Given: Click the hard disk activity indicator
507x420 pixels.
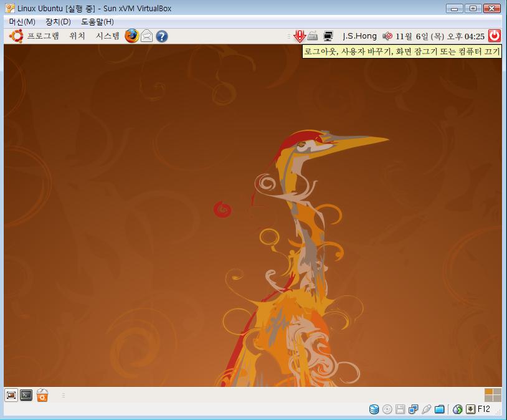Looking at the screenshot, I should 374,409.
